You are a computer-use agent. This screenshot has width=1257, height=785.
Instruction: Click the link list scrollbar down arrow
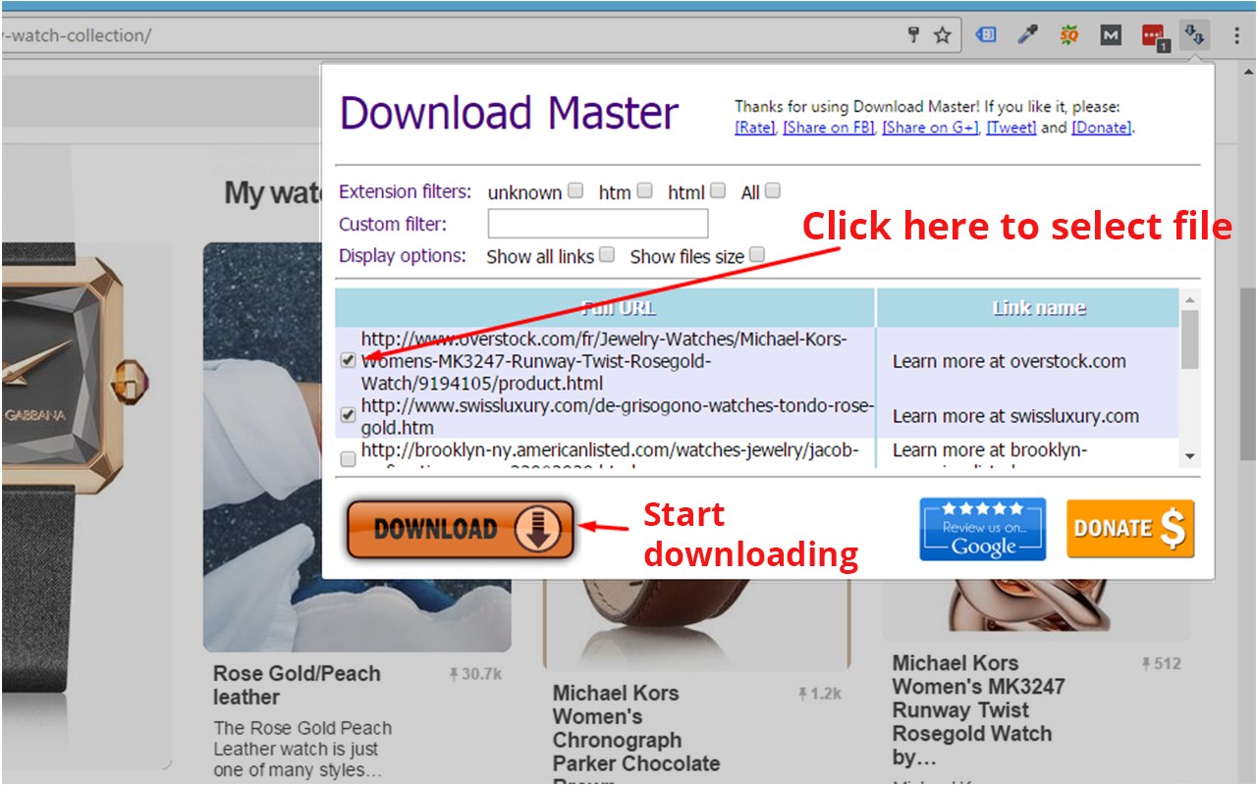pos(1190,456)
